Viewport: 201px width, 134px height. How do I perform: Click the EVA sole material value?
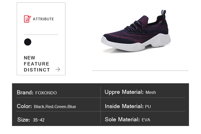pos(146,120)
